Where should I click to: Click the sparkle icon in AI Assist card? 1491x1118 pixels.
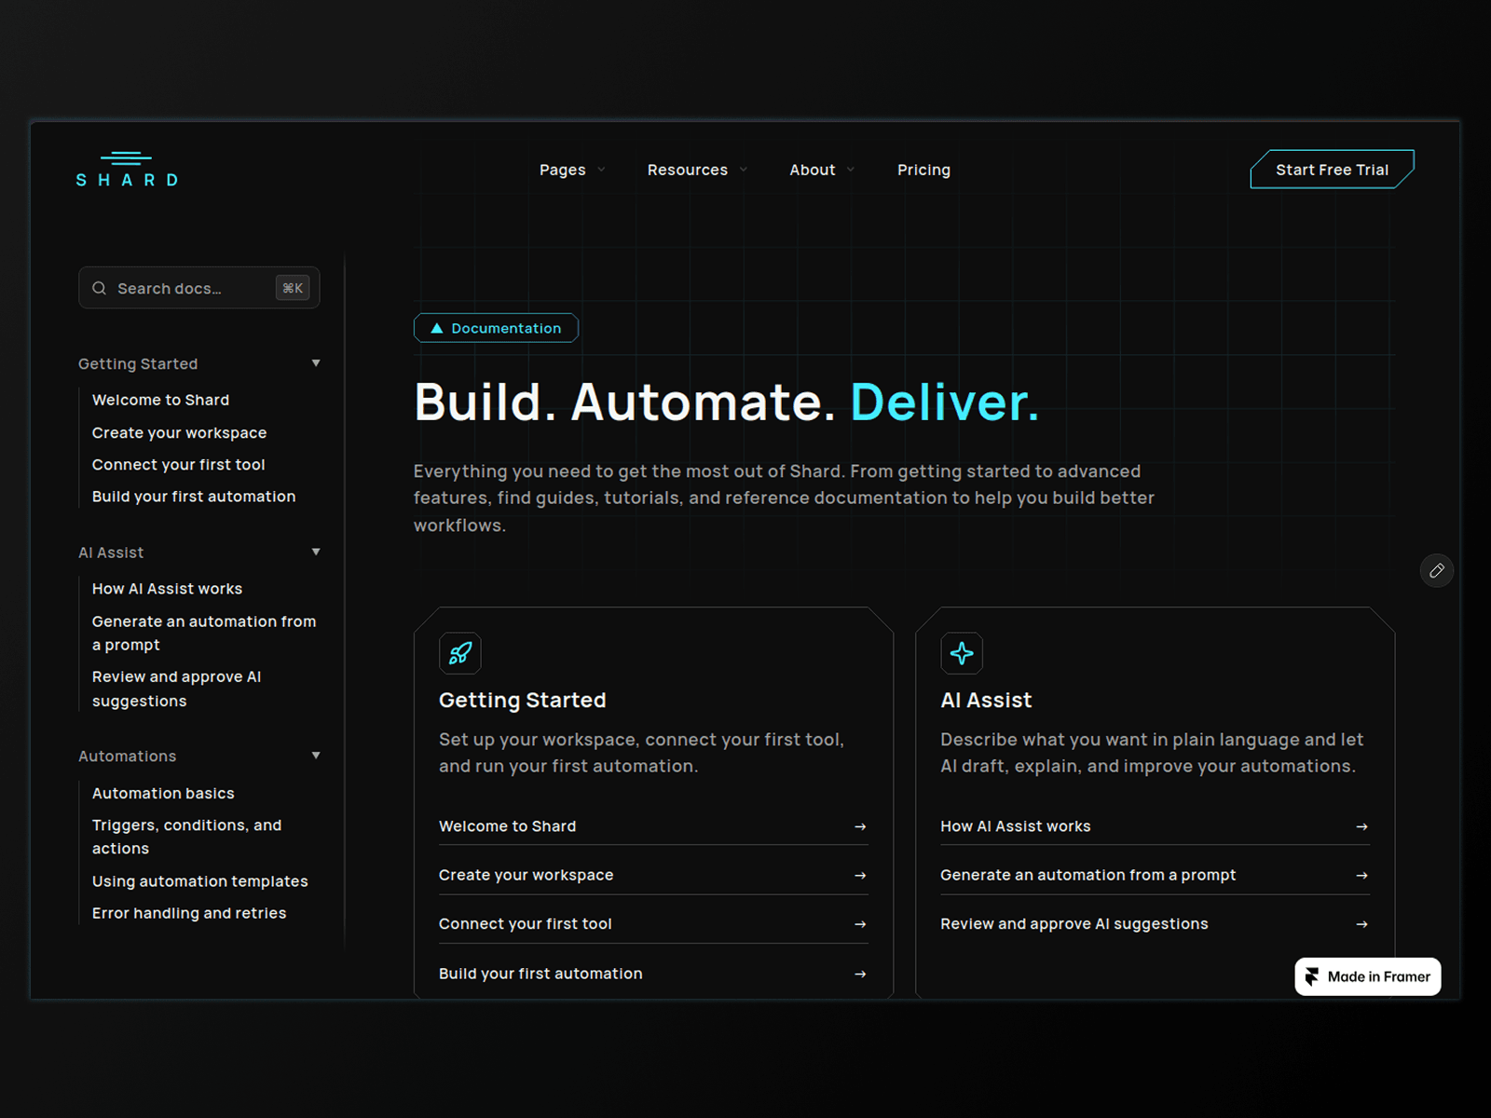coord(962,653)
